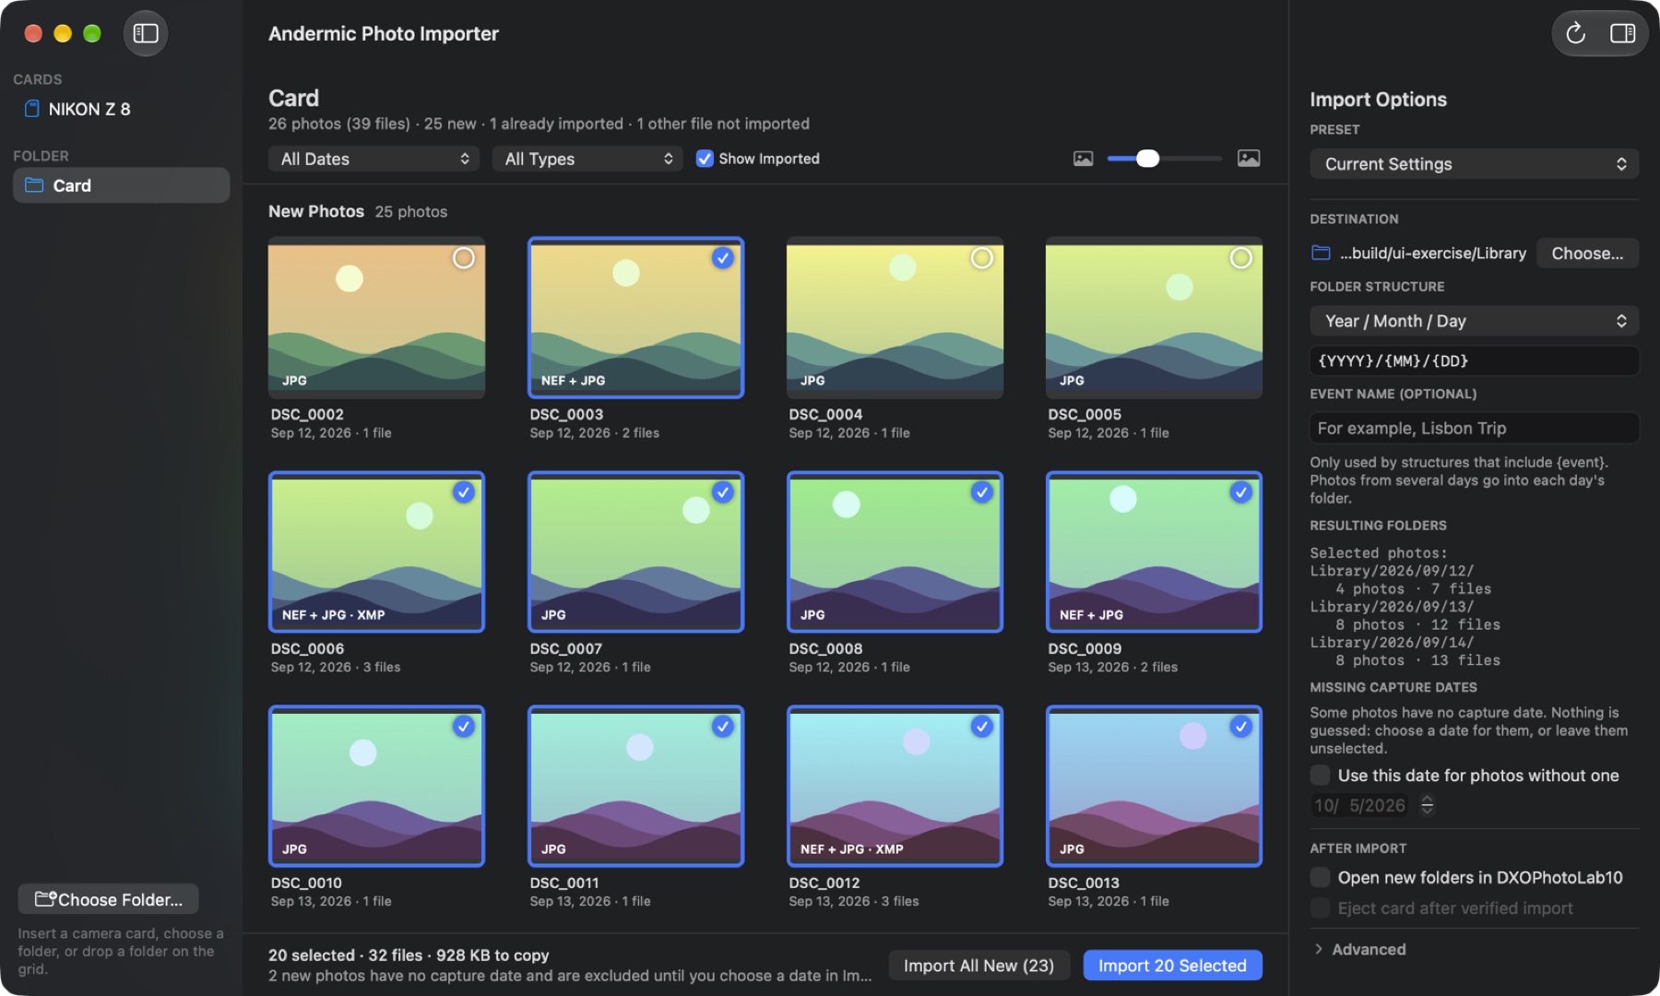This screenshot has width=1660, height=996.
Task: Deselect photo DSC_0012 checkmark
Action: 982,727
